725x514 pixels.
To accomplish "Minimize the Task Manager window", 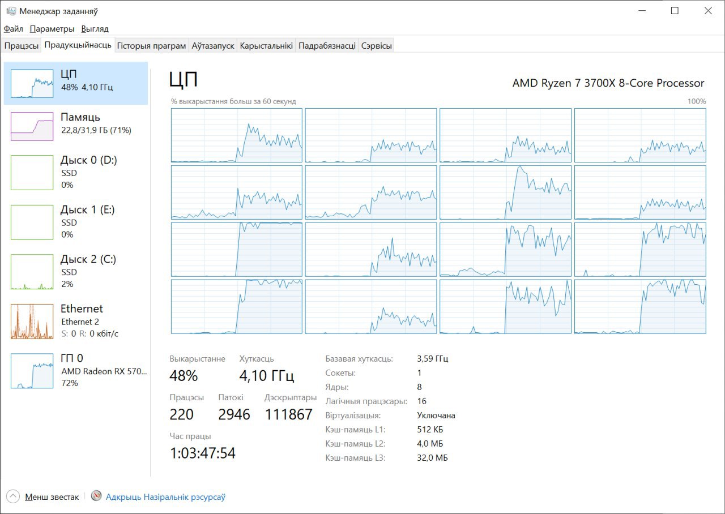I will click(x=642, y=11).
